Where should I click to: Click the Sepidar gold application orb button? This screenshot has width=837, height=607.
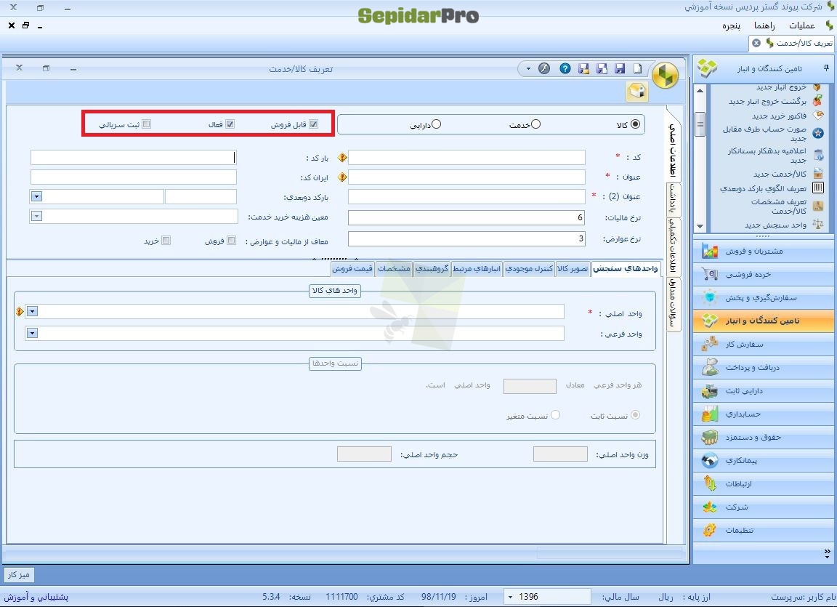[665, 76]
